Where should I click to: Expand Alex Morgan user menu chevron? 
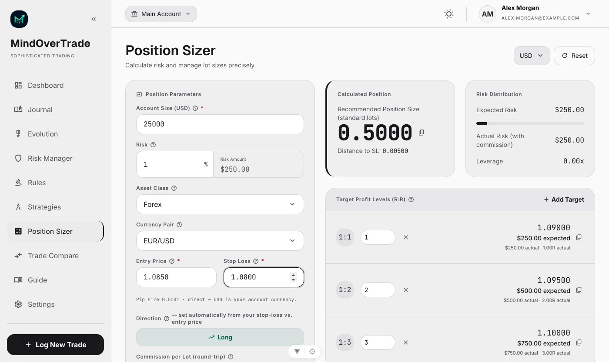(588, 14)
